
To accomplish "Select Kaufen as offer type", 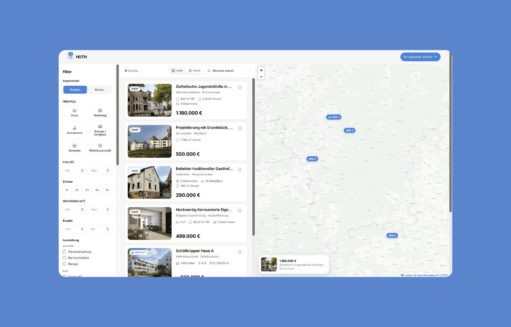I will (75, 90).
